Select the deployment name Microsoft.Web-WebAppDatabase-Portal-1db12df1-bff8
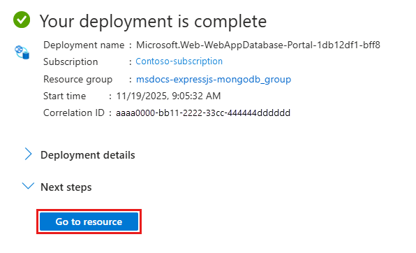Image resolution: width=416 pixels, height=253 pixels. point(258,45)
